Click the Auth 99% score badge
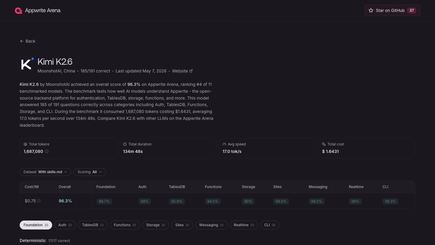Viewport: 435px width, 245px height. point(145,201)
